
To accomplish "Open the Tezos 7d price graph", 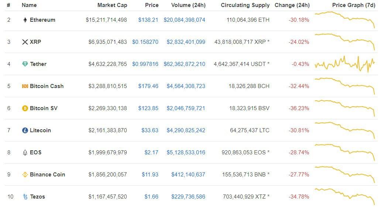I will pyautogui.click(x=344, y=196).
